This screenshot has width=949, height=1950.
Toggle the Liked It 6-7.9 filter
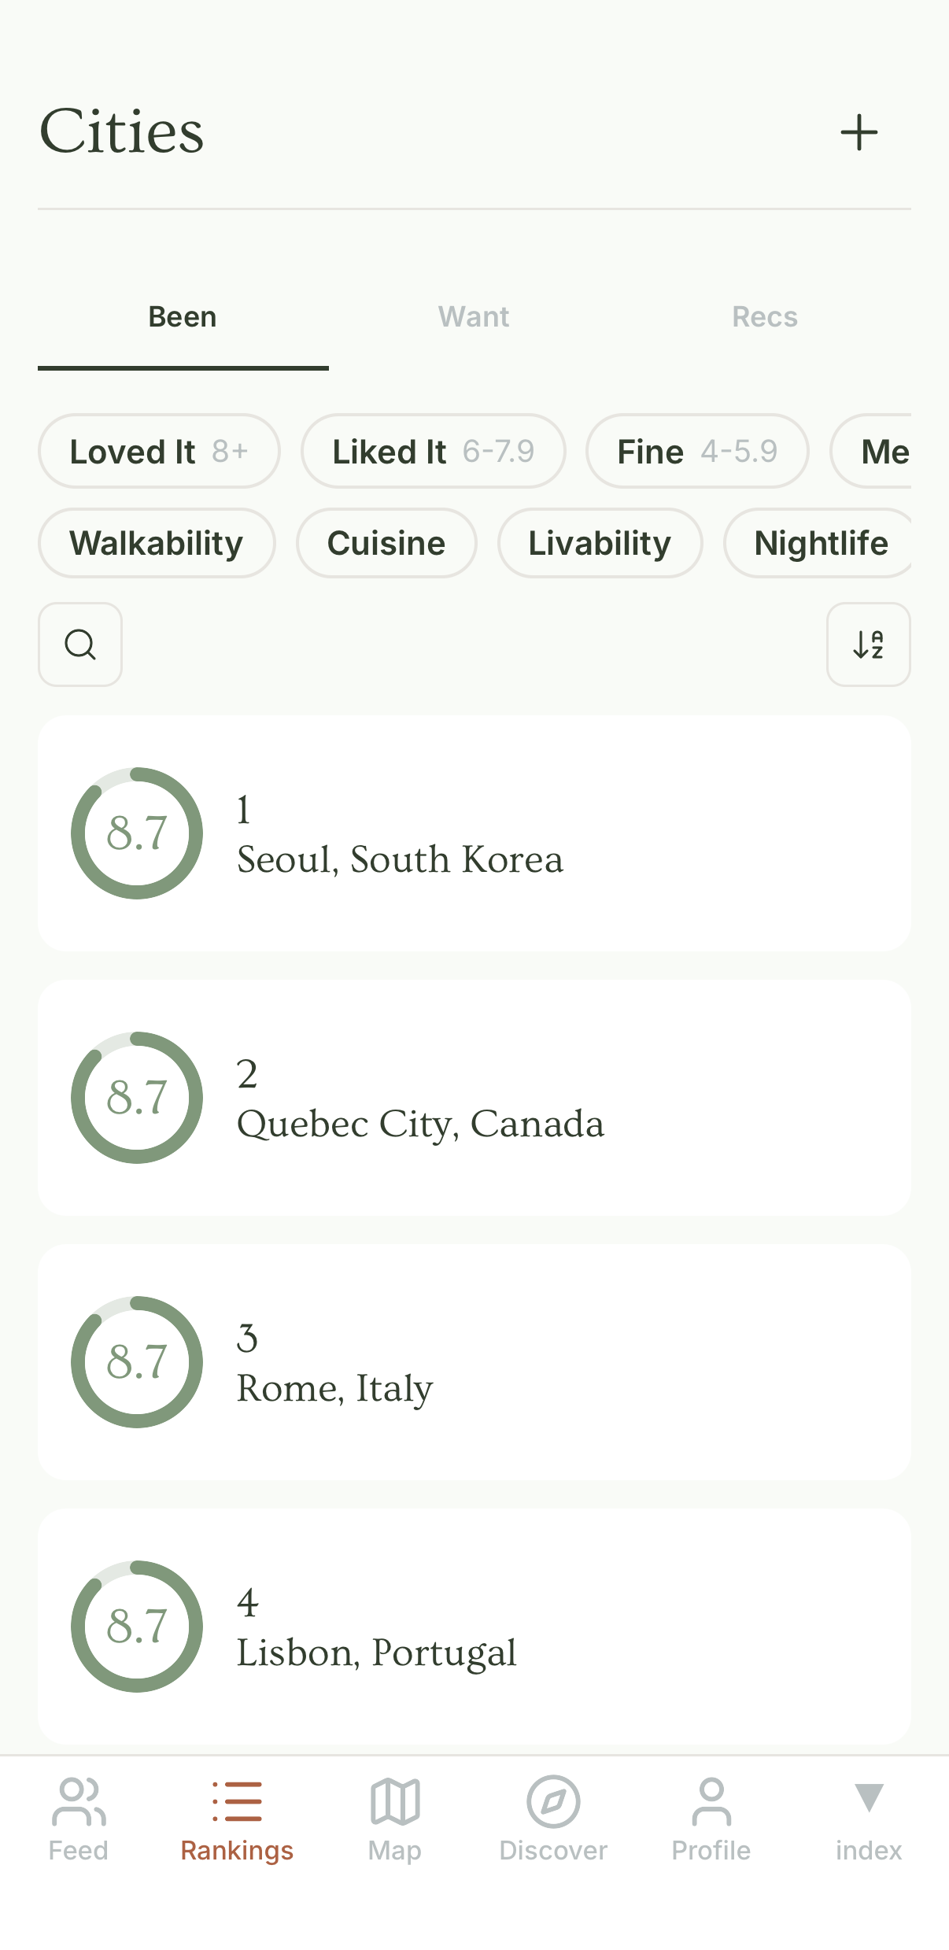433,452
